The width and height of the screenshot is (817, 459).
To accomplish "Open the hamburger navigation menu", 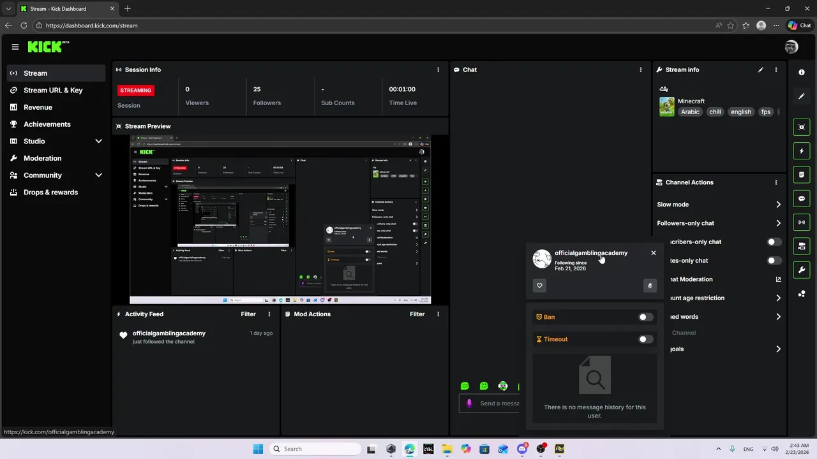I will (15, 47).
